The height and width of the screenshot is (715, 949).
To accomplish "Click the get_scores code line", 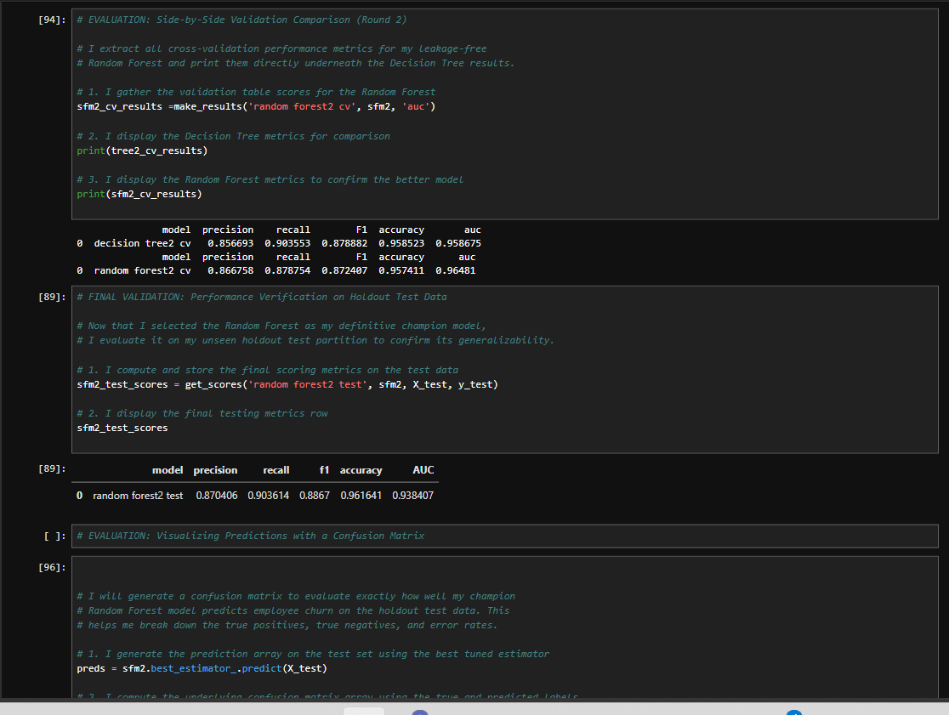I will (x=287, y=385).
